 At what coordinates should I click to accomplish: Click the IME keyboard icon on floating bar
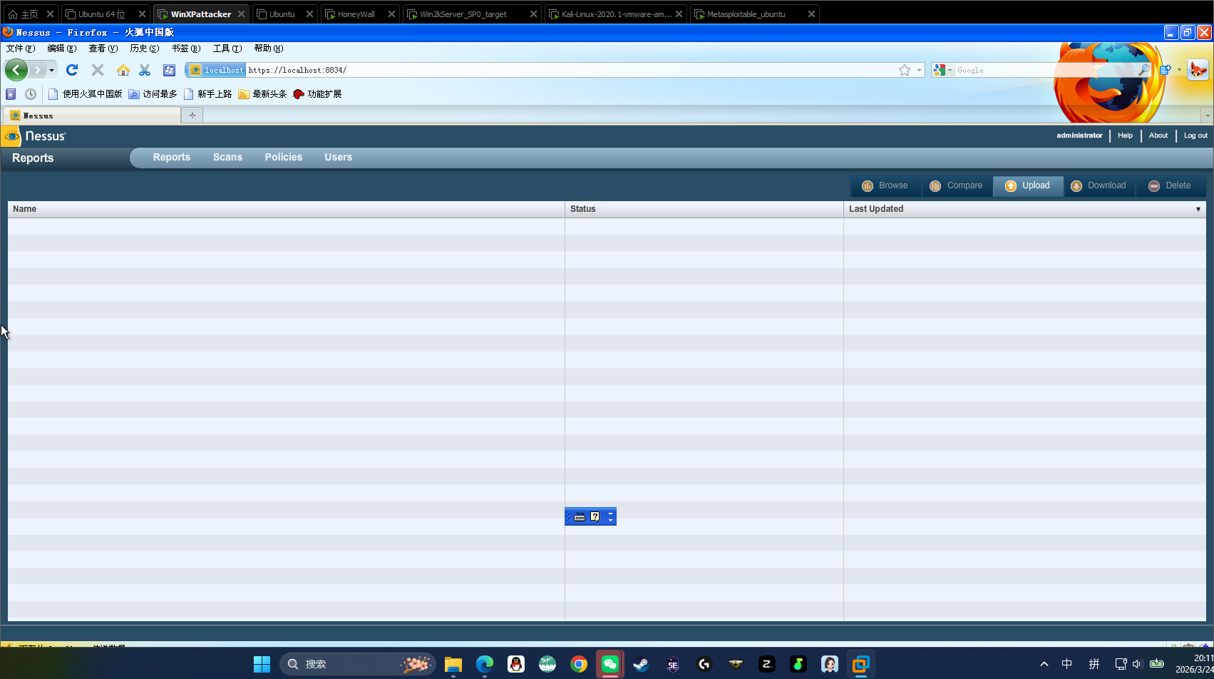(x=580, y=516)
